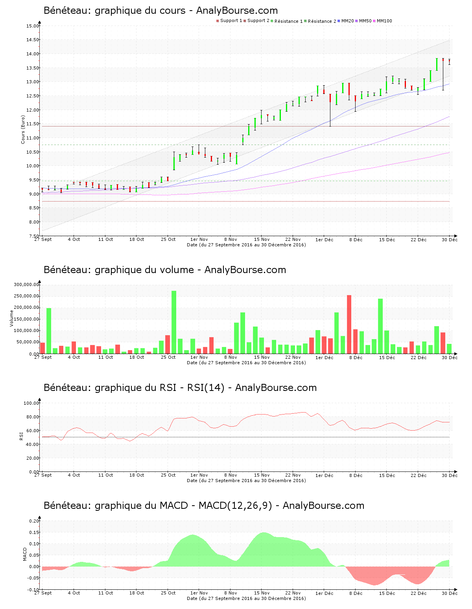This screenshot has height=609, width=472.
Task: Click the 'Volume' y-axis label
Action: [11, 318]
